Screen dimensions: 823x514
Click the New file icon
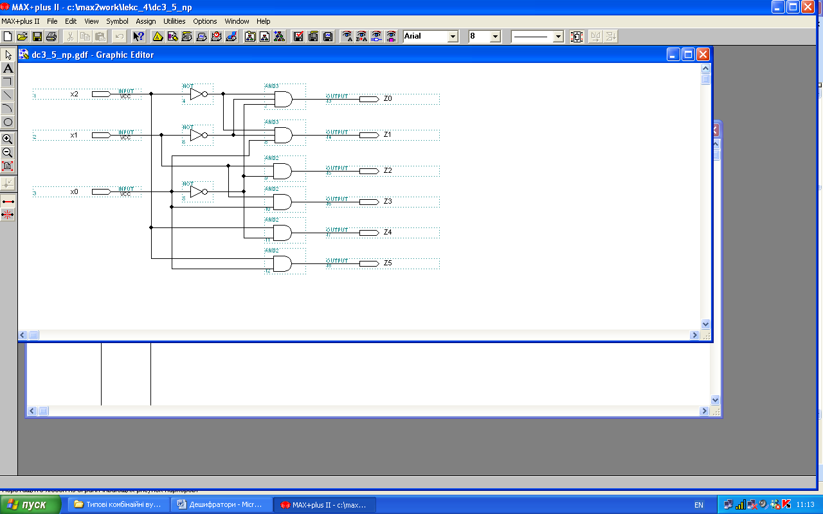(8, 37)
